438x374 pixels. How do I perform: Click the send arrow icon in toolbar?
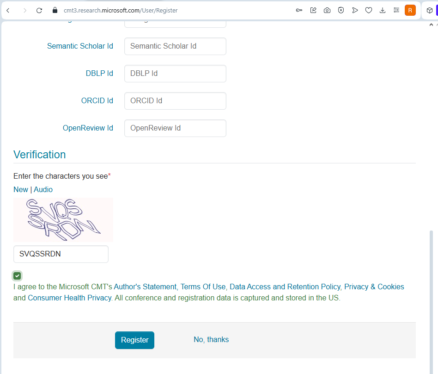355,10
